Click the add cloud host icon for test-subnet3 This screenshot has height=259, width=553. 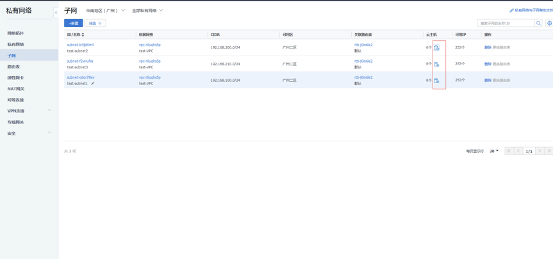click(437, 64)
